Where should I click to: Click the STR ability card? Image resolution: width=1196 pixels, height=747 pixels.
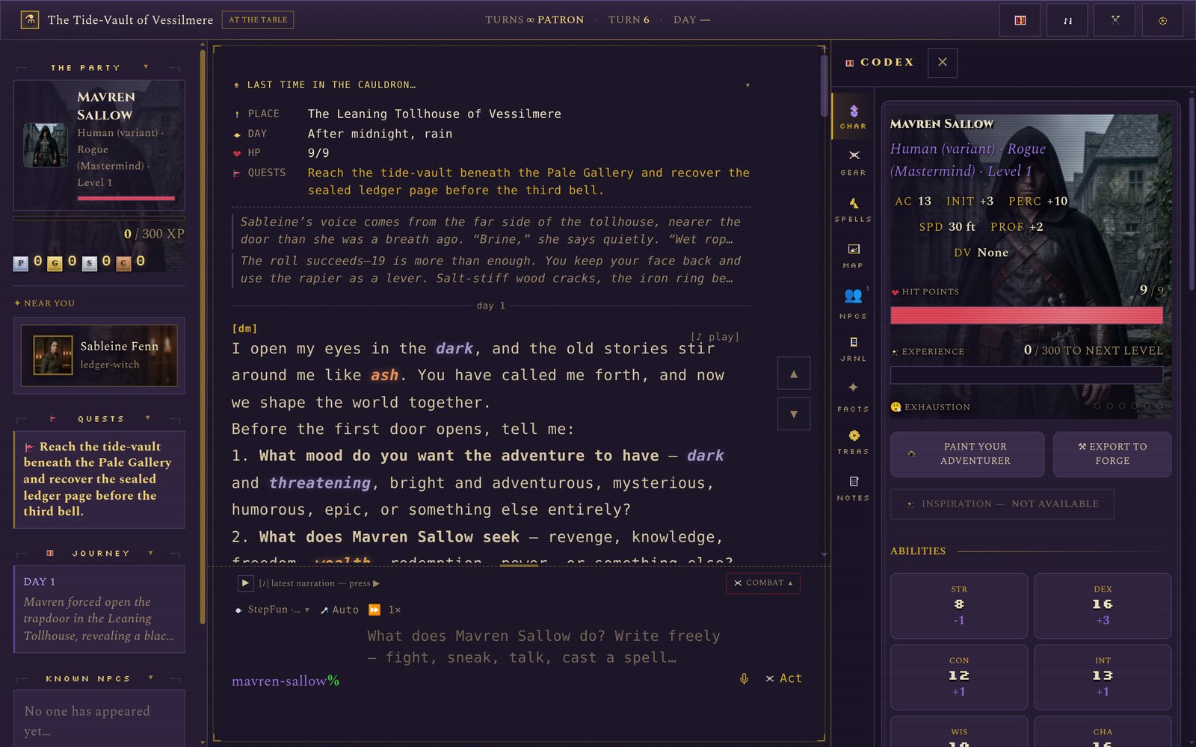tap(959, 606)
